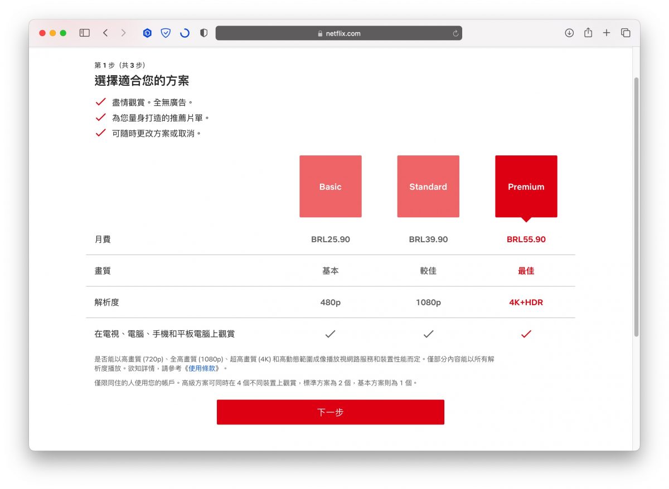Click the 月費 row label
The height and width of the screenshot is (489, 669).
pyautogui.click(x=103, y=239)
